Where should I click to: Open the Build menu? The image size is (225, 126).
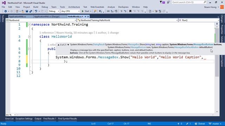click(x=36, y=7)
